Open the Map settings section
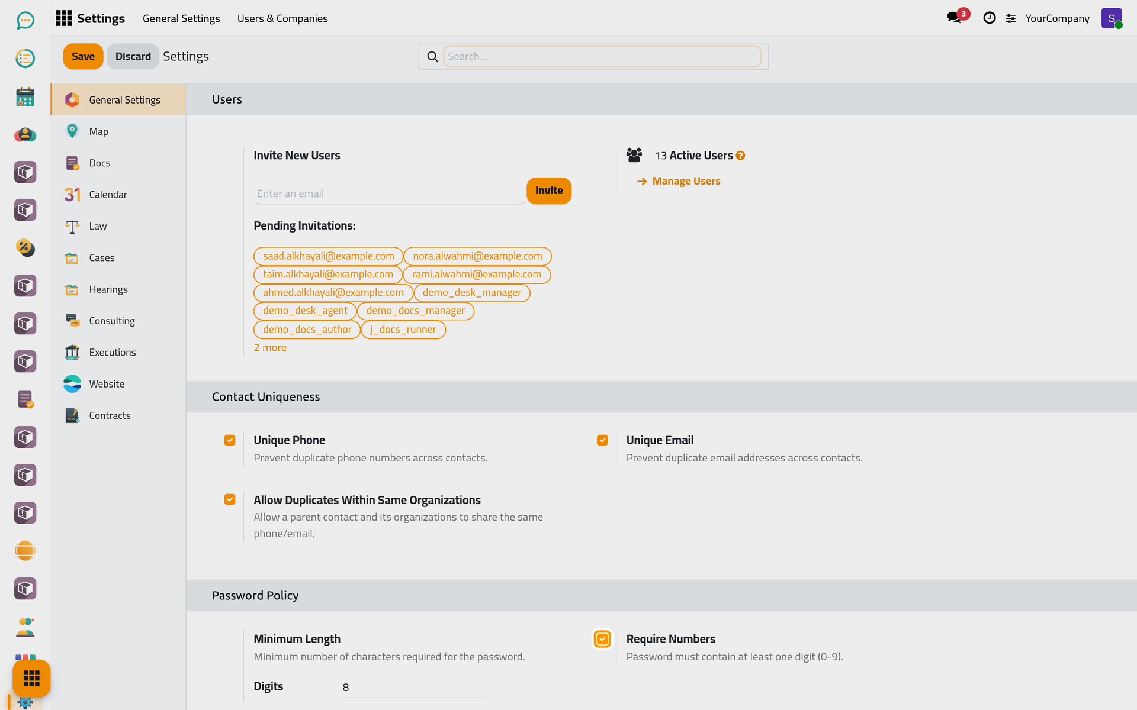This screenshot has height=710, width=1137. click(x=118, y=131)
